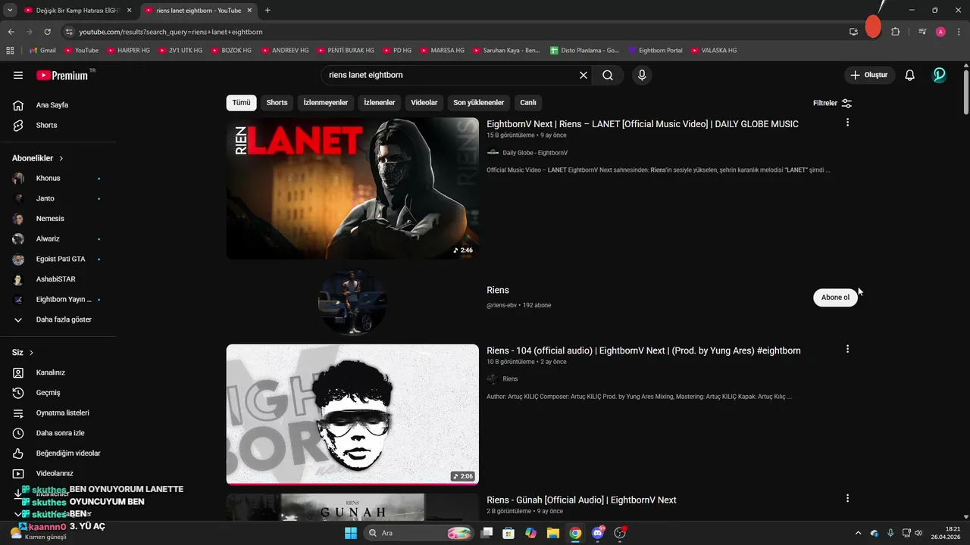Image resolution: width=970 pixels, height=545 pixels.
Task: Show hidden system tray icons
Action: [858, 533]
